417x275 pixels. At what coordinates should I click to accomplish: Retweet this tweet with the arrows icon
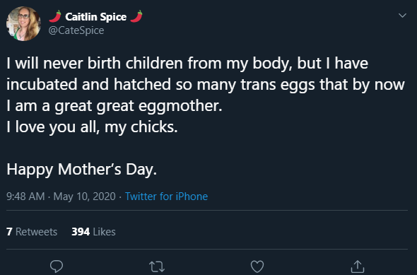[157, 267]
